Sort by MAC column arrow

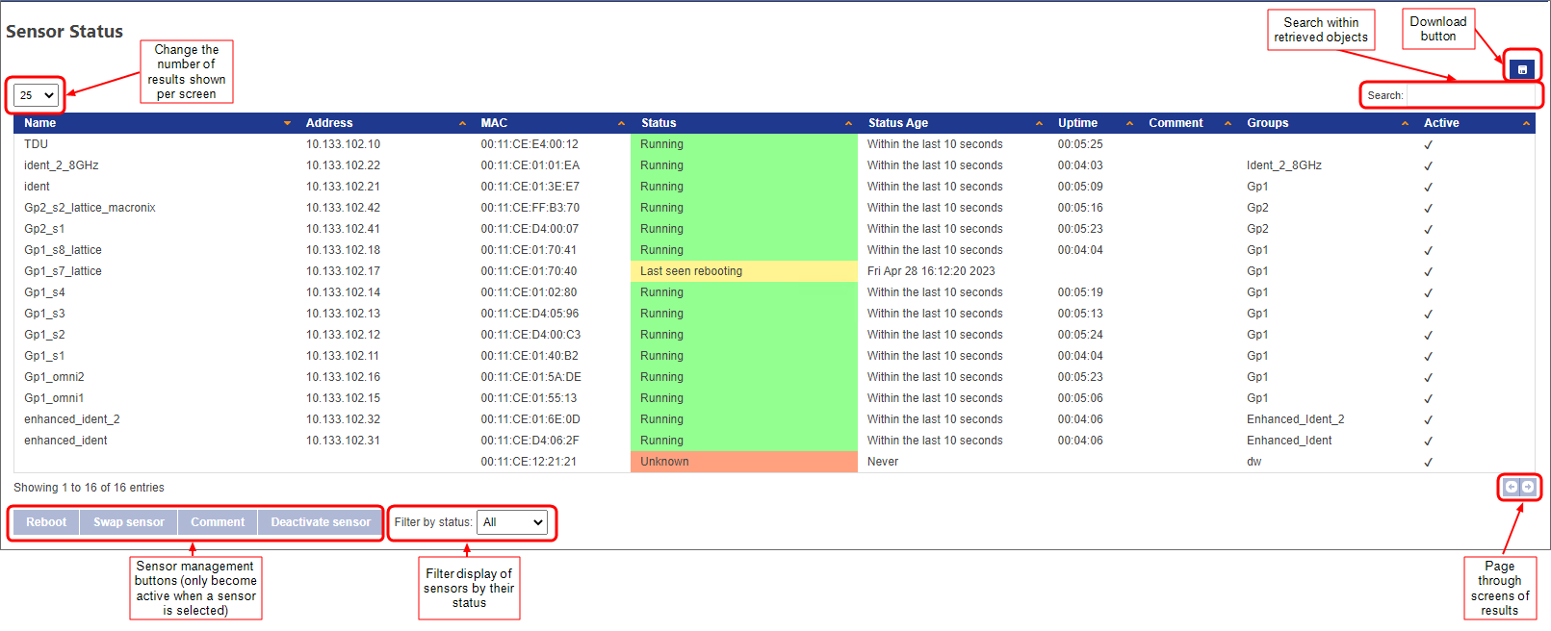(621, 123)
